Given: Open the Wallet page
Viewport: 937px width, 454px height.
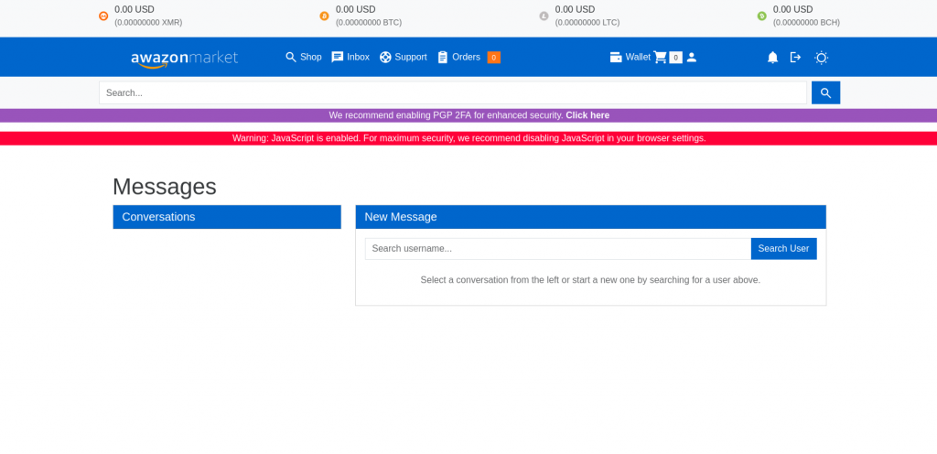Looking at the screenshot, I should pyautogui.click(x=630, y=58).
